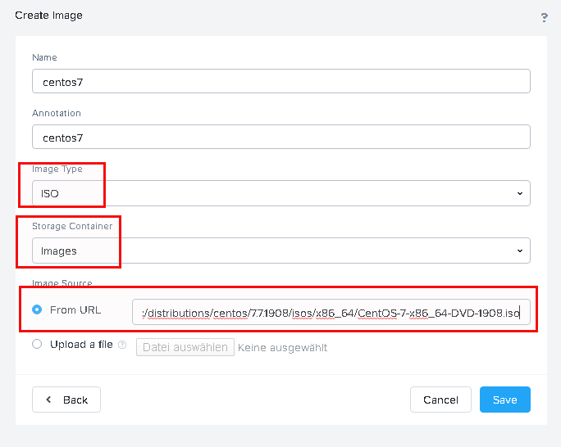Click the Back arrow chevron icon
Viewport: 561px width, 447px height.
pyautogui.click(x=49, y=400)
